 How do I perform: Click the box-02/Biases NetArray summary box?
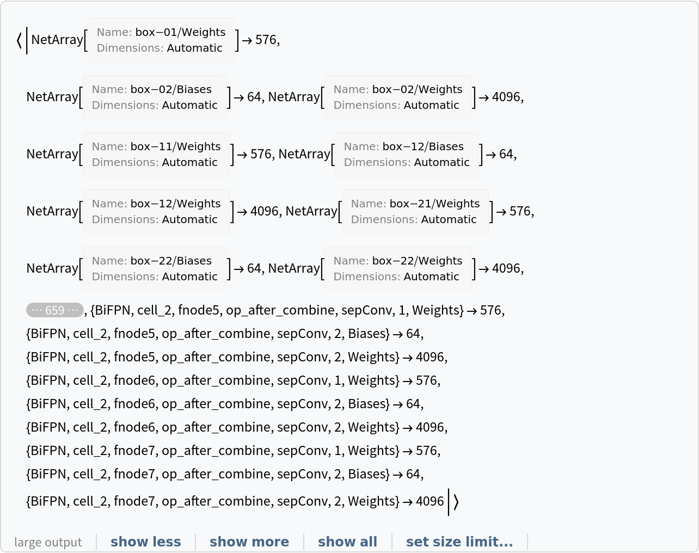(x=155, y=97)
